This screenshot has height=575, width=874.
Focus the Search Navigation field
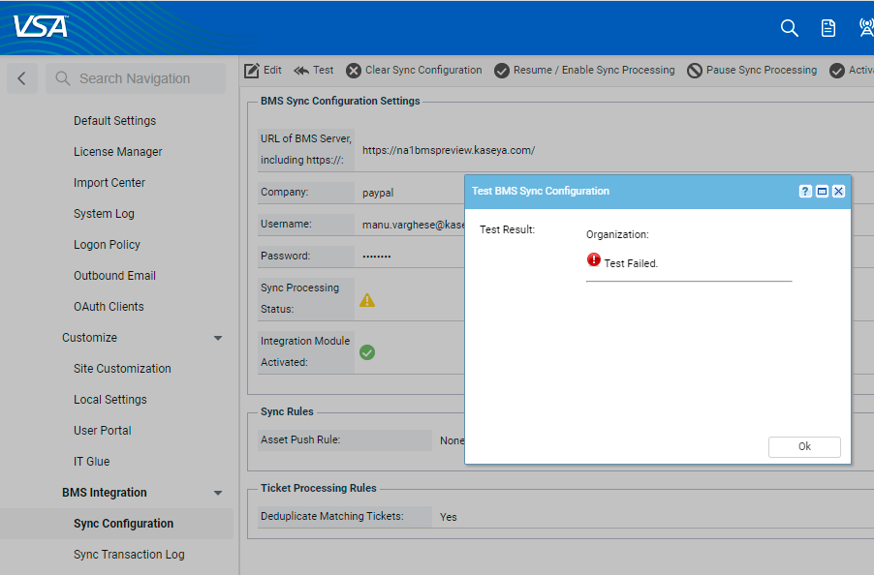(136, 78)
